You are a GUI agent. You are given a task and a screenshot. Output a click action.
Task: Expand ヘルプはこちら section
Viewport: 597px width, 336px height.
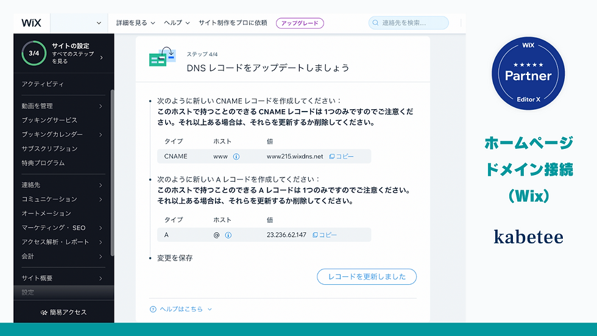click(181, 309)
